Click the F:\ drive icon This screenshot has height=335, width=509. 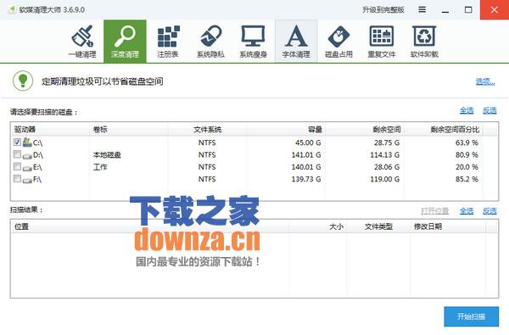[27, 180]
